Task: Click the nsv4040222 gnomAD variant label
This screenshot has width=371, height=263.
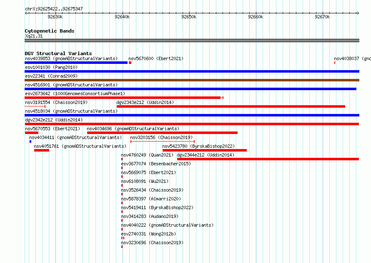Action: click(x=167, y=225)
